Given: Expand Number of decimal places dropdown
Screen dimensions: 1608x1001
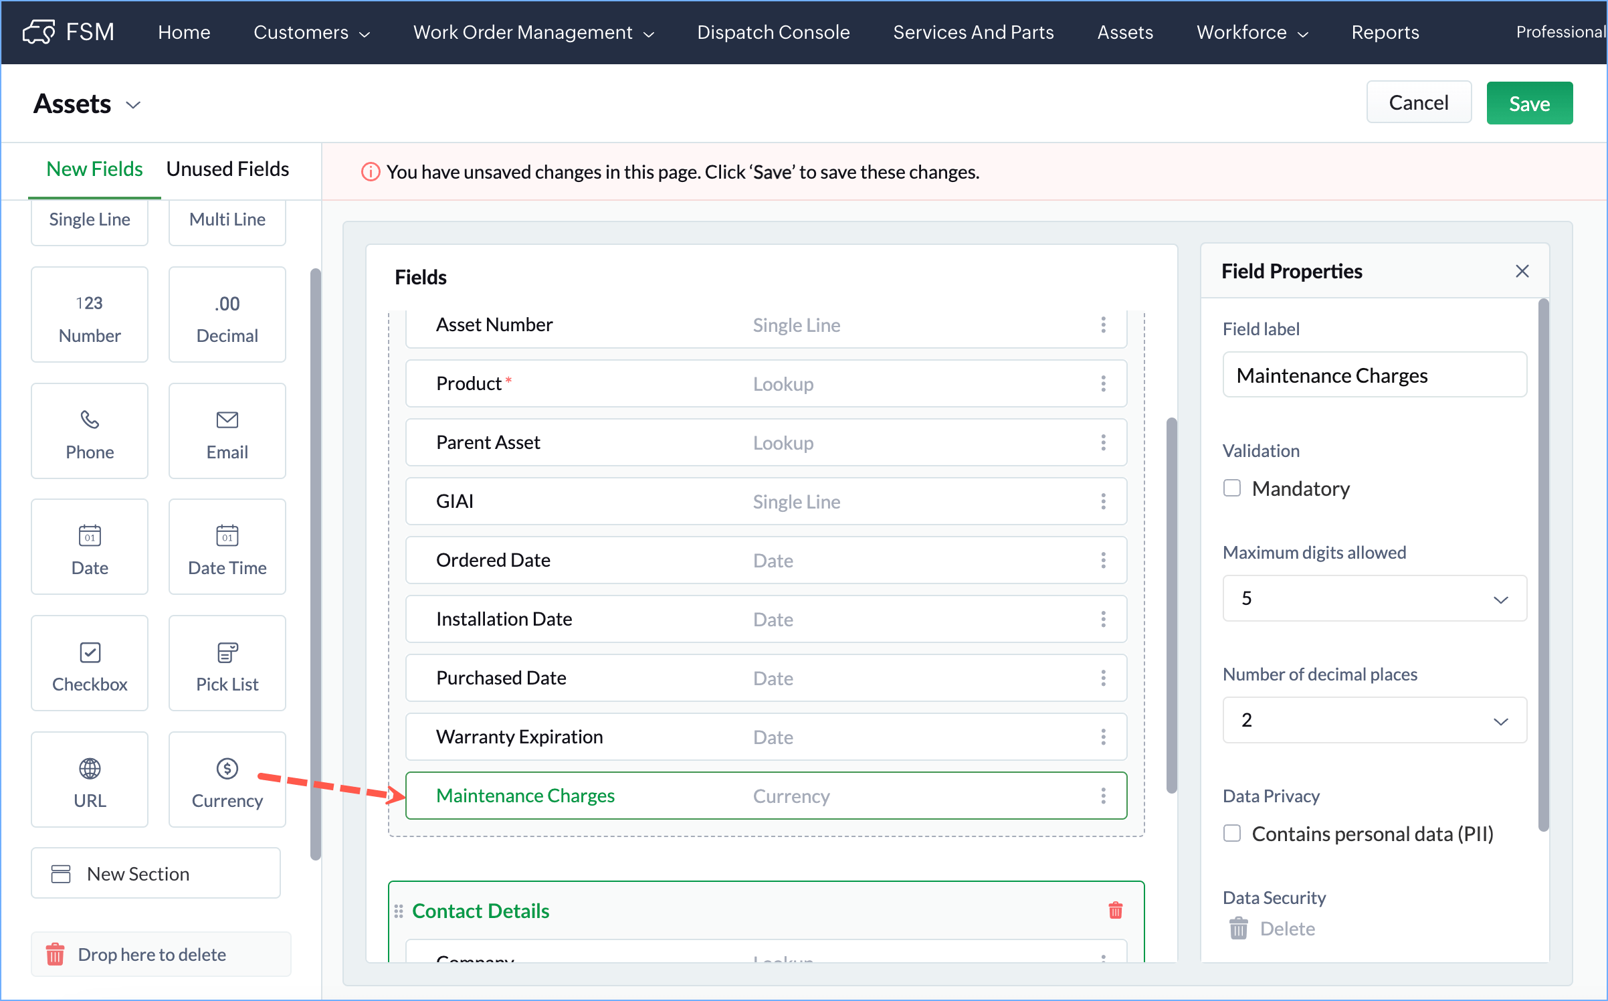Looking at the screenshot, I should 1375,721.
